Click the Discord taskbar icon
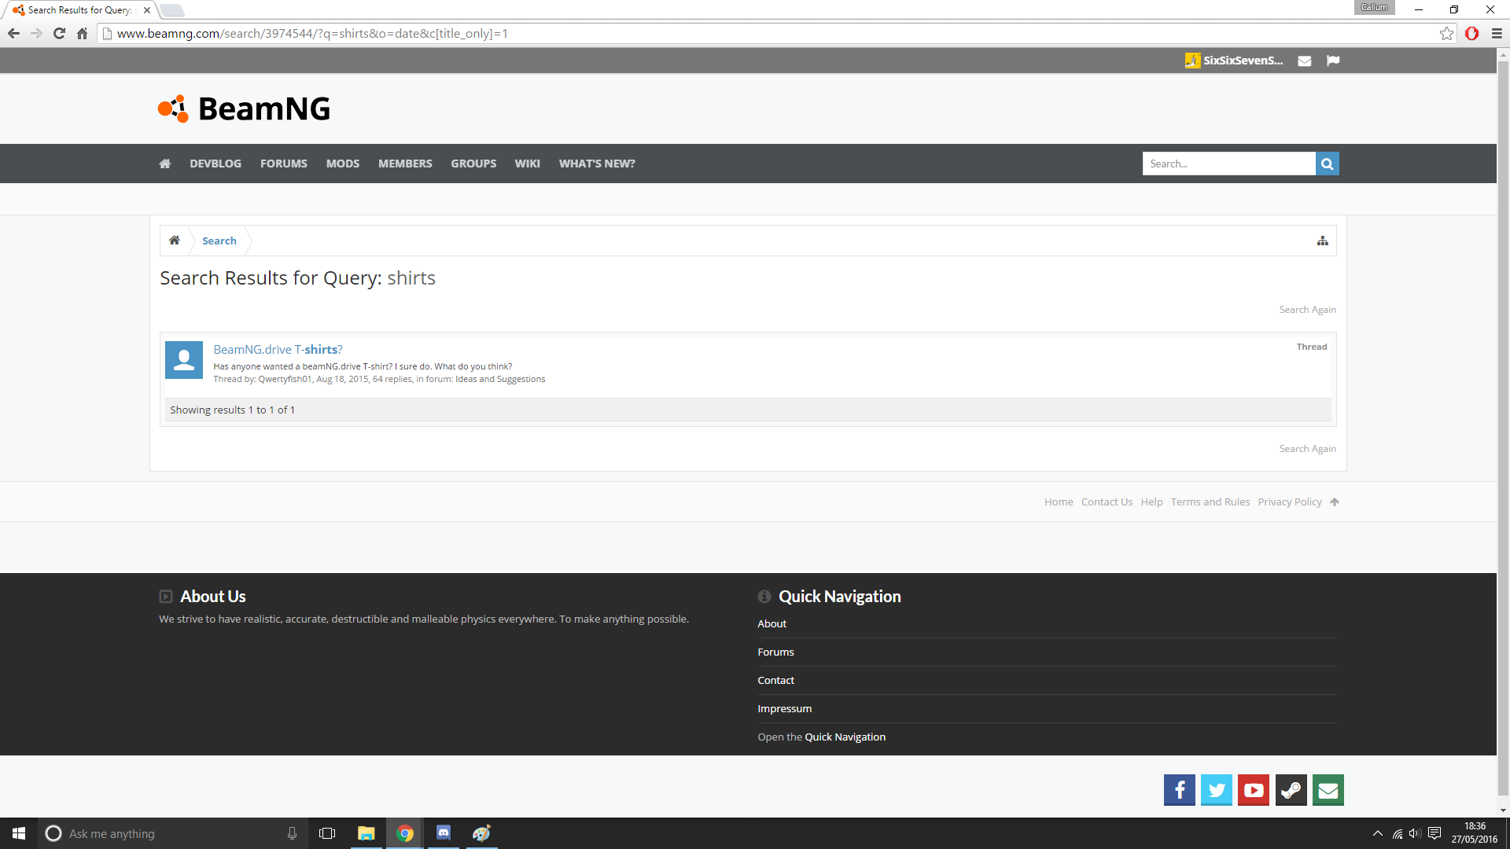Screen dimensions: 1510x849 444,833
